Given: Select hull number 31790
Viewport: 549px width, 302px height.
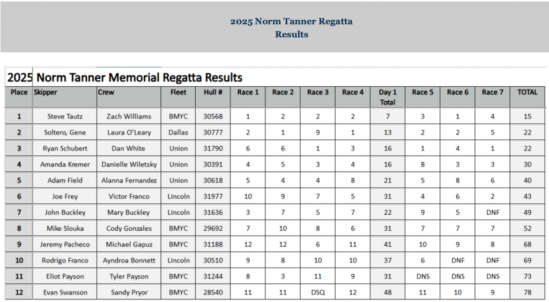Looking at the screenshot, I should coord(213,148).
